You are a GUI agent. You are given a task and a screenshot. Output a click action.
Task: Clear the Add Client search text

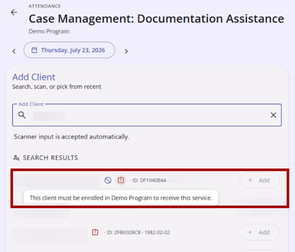pos(273,115)
